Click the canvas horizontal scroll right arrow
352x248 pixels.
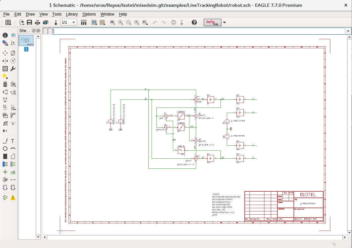click(345, 237)
